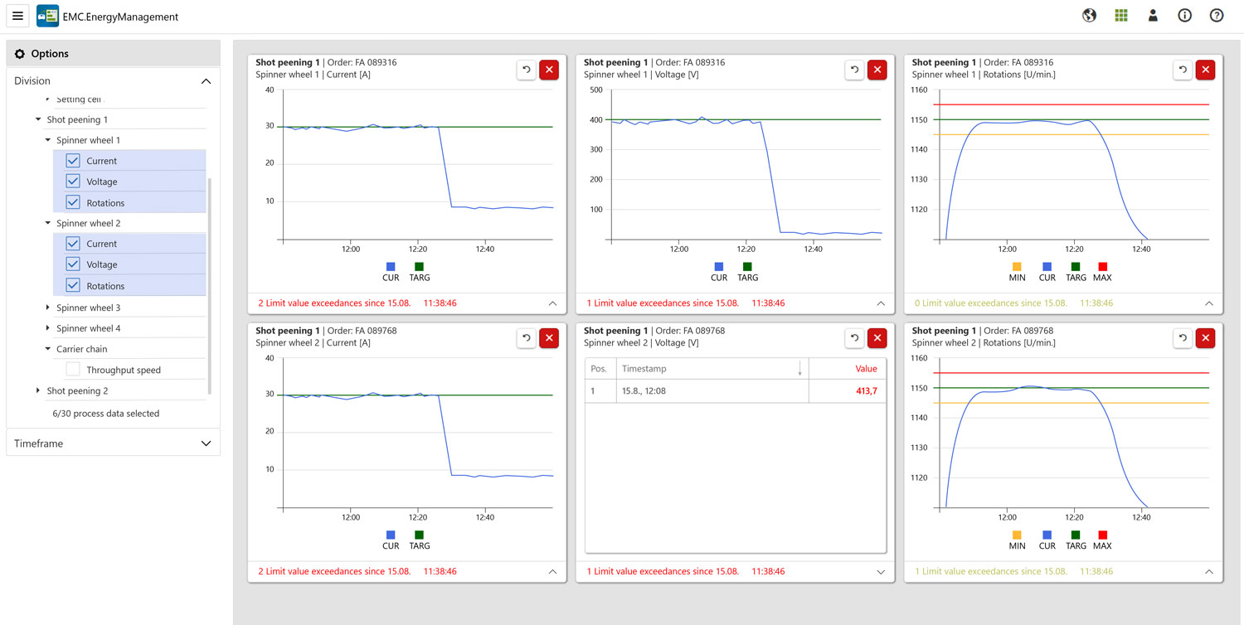Collapse the Division section
Viewport: 1244px width, 625px height.
pos(206,81)
